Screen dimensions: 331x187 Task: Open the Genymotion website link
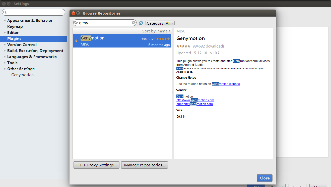[x=226, y=84]
